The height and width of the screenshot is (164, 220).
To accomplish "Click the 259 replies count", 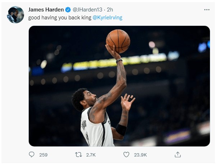I will click(x=43, y=155).
